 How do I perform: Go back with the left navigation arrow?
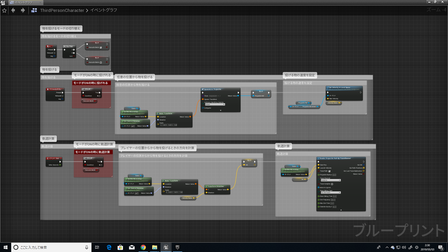point(13,10)
